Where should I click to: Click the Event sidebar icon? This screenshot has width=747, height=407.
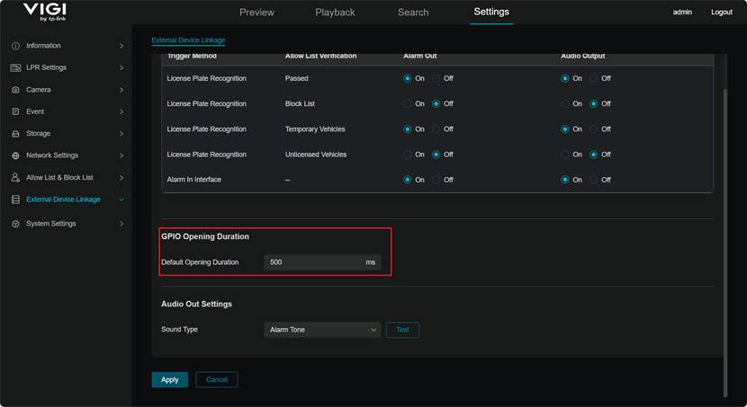(15, 111)
